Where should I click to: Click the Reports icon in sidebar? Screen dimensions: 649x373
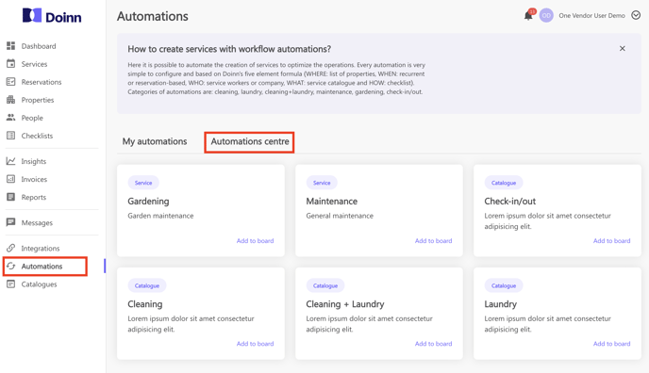click(x=10, y=197)
